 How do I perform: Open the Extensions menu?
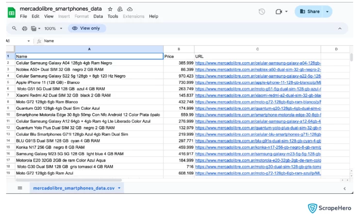coord(133,17)
